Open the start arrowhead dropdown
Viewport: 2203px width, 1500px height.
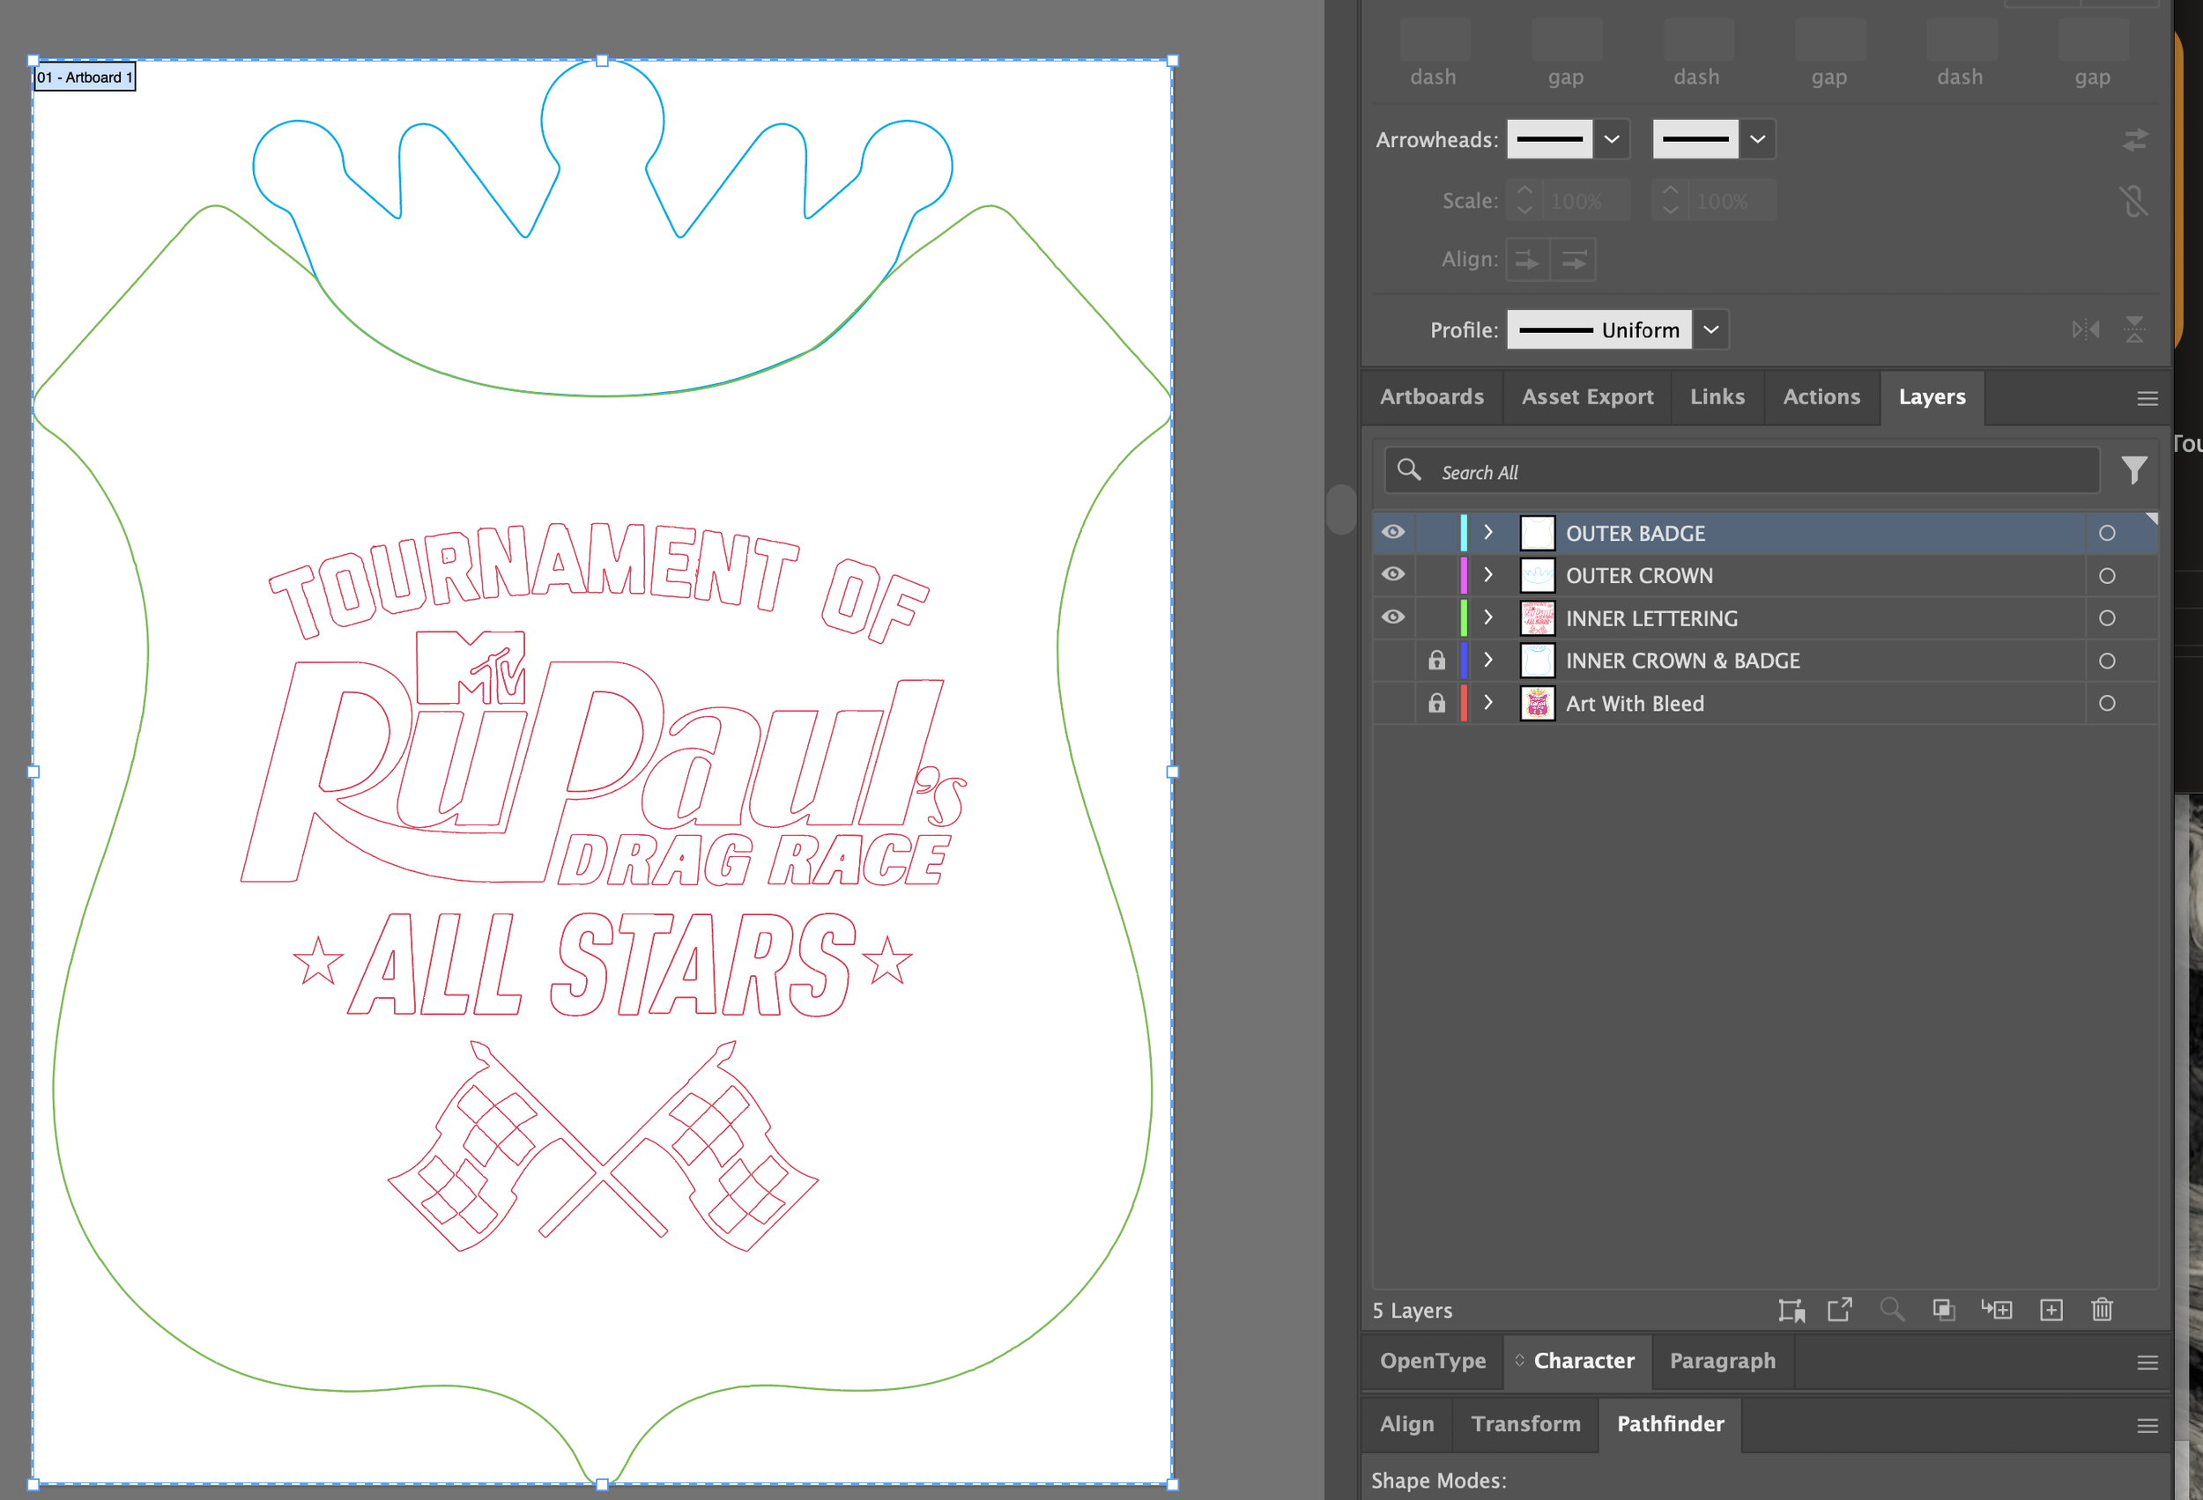[x=1612, y=139]
